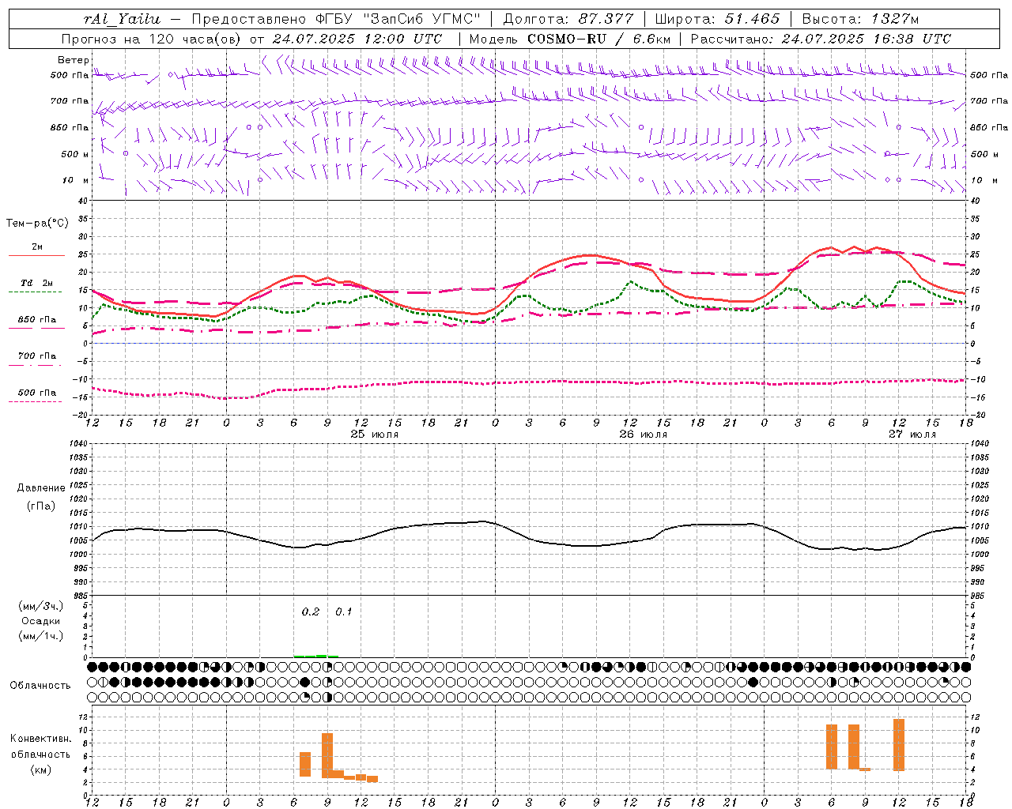This screenshot has width=1012, height=809.
Task: Click the Осадки precipitation label
Action: 41,621
